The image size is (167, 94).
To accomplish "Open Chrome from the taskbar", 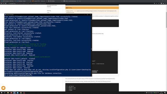I will (x=21, y=93).
